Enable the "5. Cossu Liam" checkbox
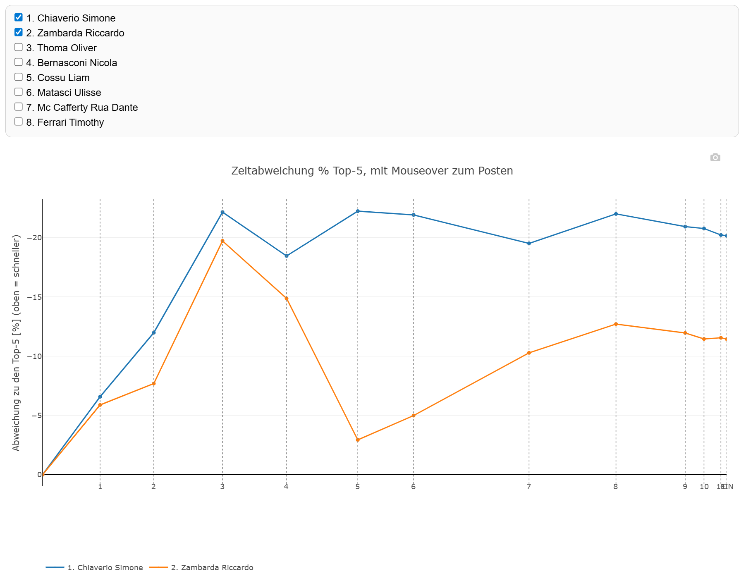Image resolution: width=746 pixels, height=576 pixels. point(18,76)
